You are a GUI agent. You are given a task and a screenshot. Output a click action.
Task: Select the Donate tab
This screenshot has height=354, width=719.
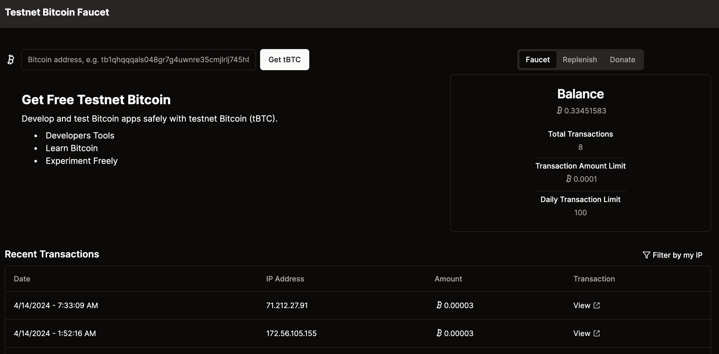[622, 60]
